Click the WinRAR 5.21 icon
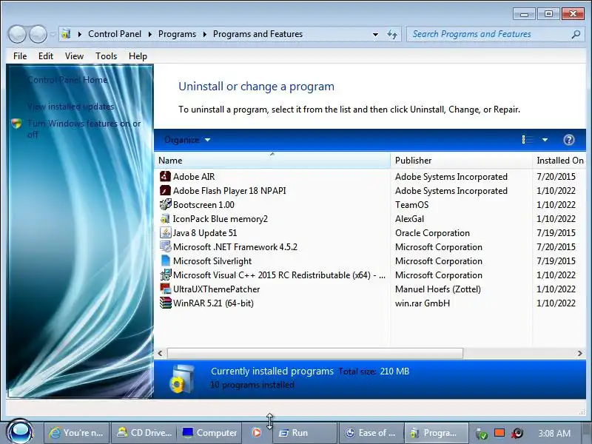 [165, 303]
